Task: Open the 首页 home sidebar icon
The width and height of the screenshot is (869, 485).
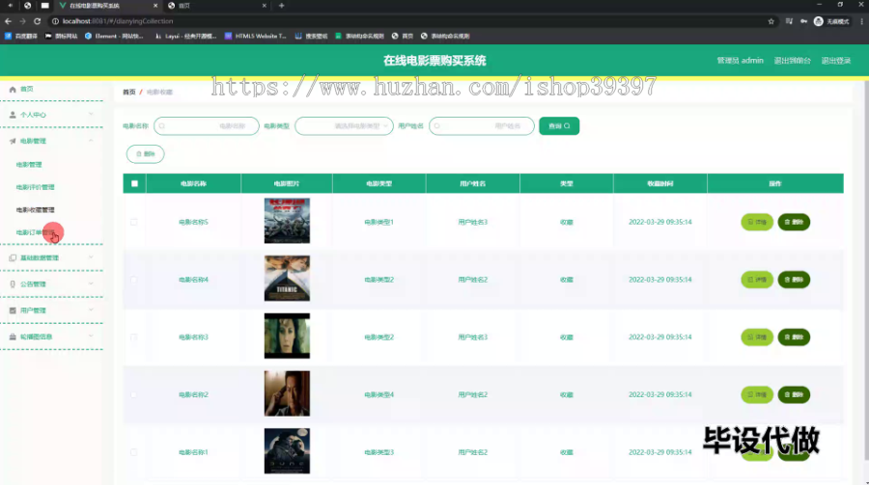Action: pos(13,89)
